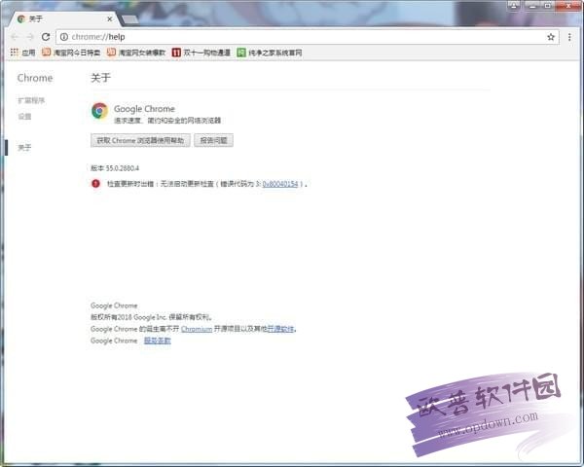Open the 双十一购物通道 bookmark
The width and height of the screenshot is (584, 467).
pyautogui.click(x=201, y=53)
